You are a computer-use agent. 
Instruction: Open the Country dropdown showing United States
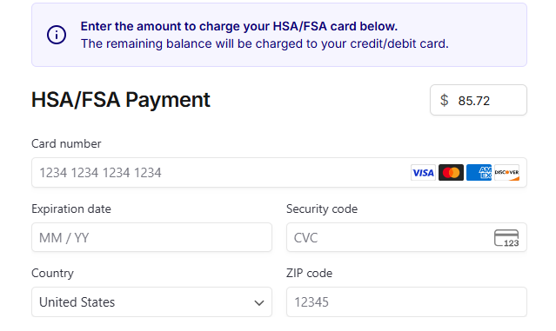151,302
